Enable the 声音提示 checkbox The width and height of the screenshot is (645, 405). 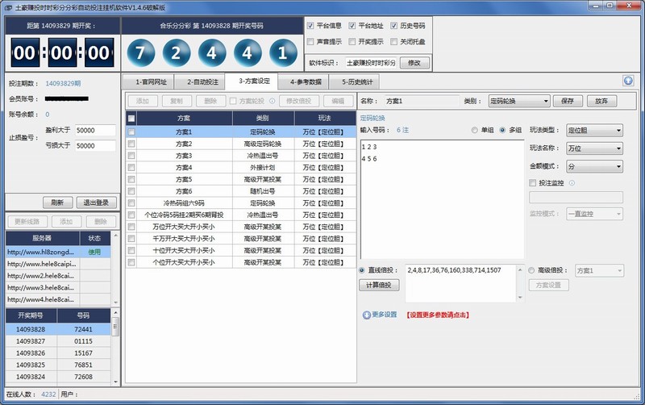point(311,41)
